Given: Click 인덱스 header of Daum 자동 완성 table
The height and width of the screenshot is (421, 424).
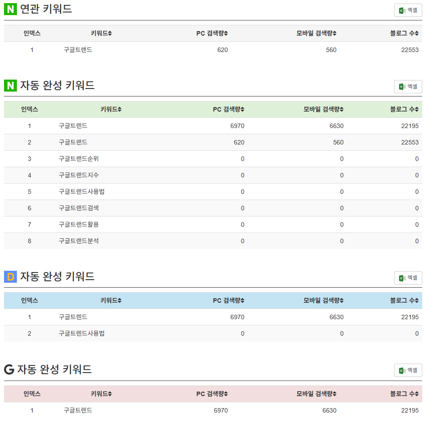Looking at the screenshot, I should click(29, 300).
